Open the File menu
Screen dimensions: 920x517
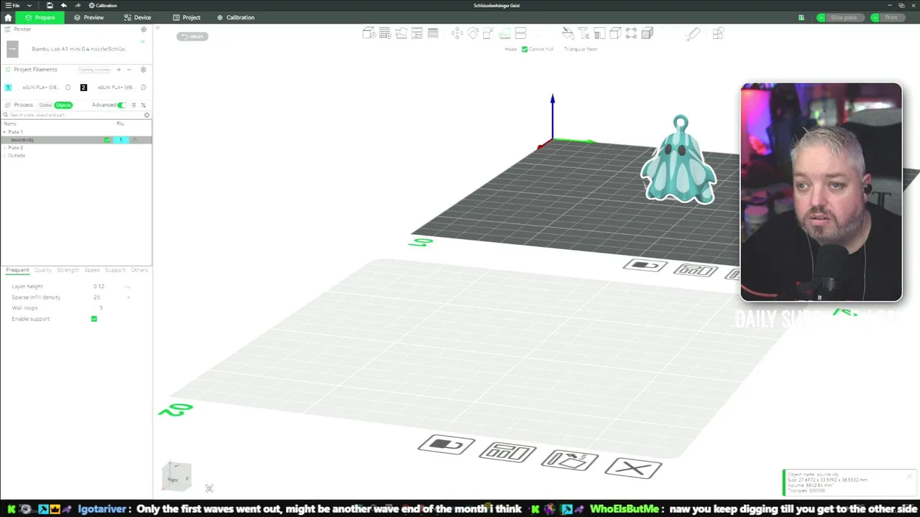click(13, 5)
